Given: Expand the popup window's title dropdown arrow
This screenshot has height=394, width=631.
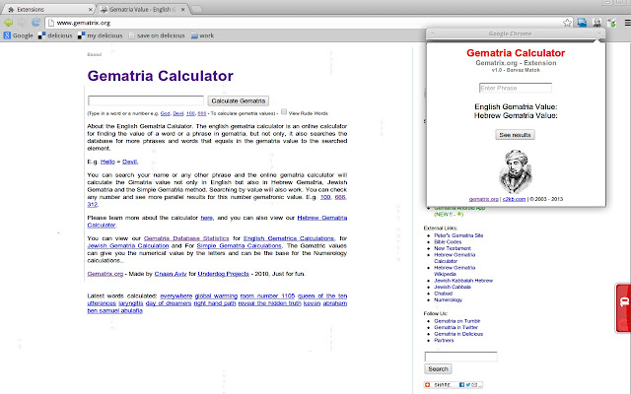Looking at the screenshot, I should [432, 33].
